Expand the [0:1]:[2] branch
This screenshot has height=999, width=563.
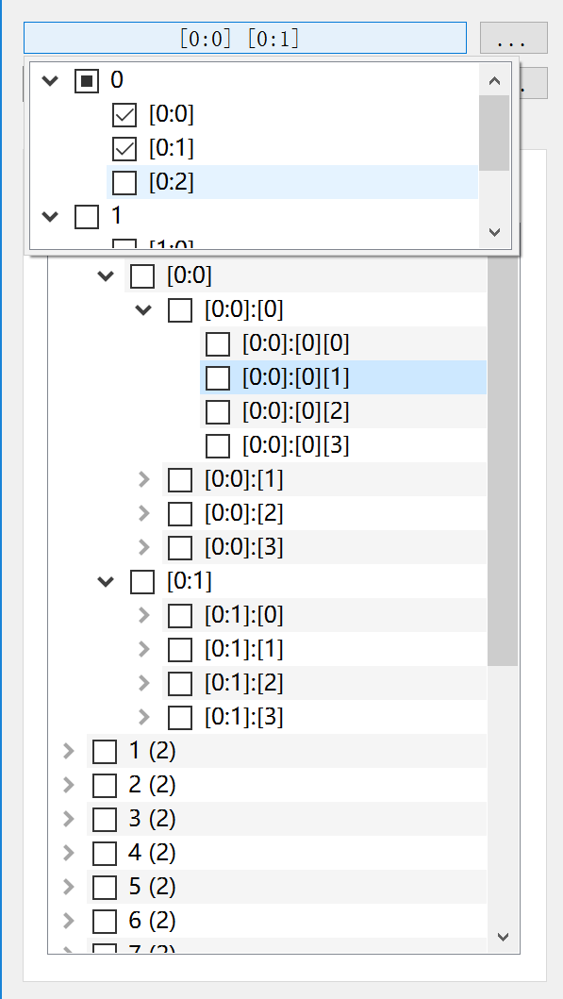click(x=142, y=683)
